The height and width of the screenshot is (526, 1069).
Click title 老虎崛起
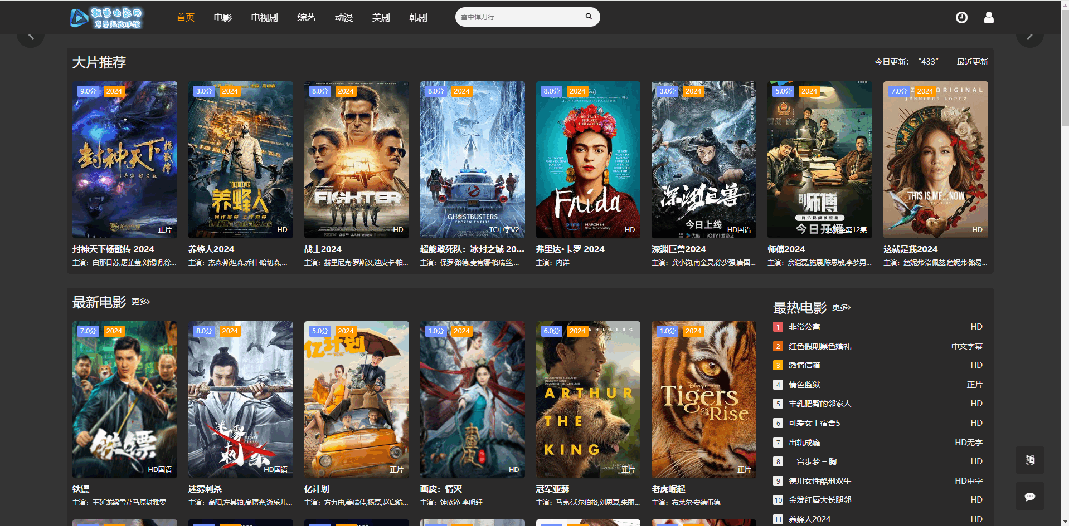668,489
